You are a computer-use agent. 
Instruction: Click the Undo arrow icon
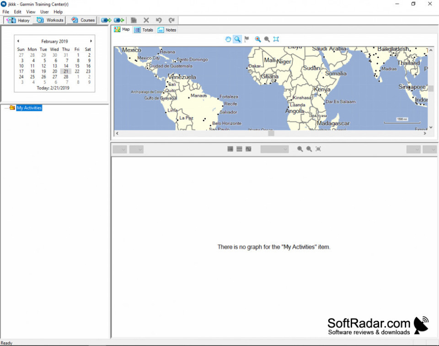click(159, 20)
